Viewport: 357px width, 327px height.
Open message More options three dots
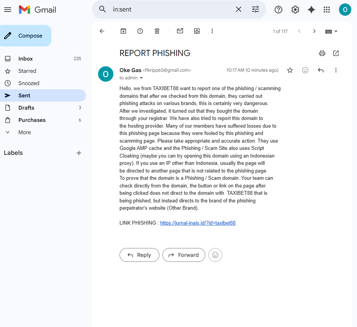(336, 70)
